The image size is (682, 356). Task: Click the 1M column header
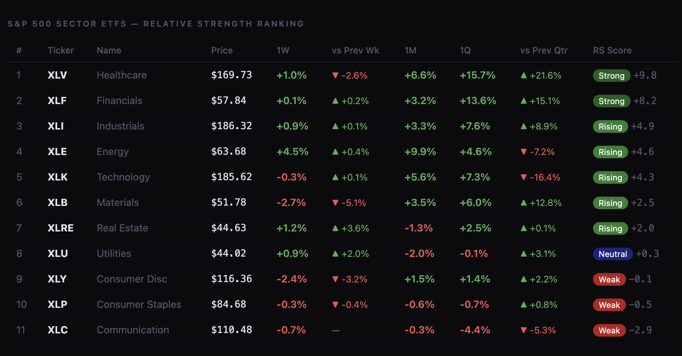pos(410,51)
